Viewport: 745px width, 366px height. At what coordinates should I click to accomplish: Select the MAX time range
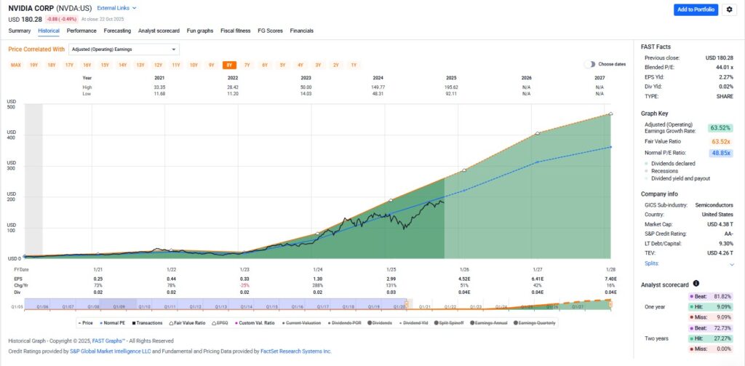[x=15, y=65]
